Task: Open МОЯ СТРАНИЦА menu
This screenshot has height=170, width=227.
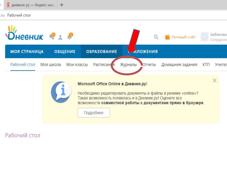Action: pyautogui.click(x=27, y=52)
